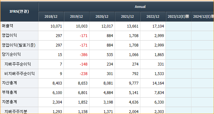Click the 자산총계 value 8,403
214x114 pixels.
point(57,83)
